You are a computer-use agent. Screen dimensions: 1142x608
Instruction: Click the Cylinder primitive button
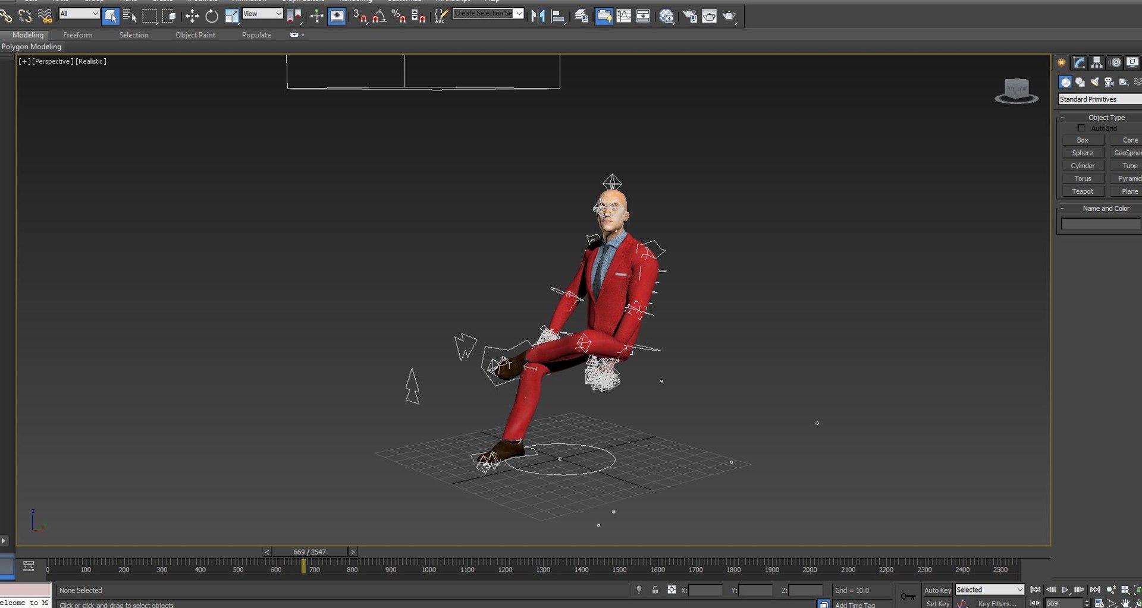(1083, 166)
